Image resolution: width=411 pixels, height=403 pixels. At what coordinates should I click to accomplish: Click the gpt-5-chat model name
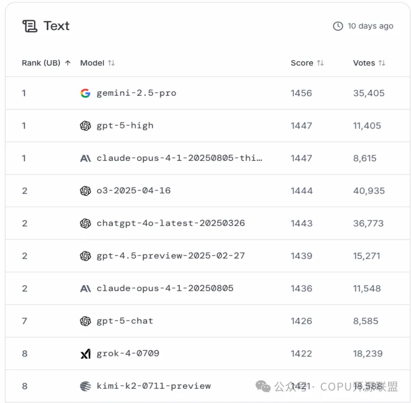click(124, 321)
